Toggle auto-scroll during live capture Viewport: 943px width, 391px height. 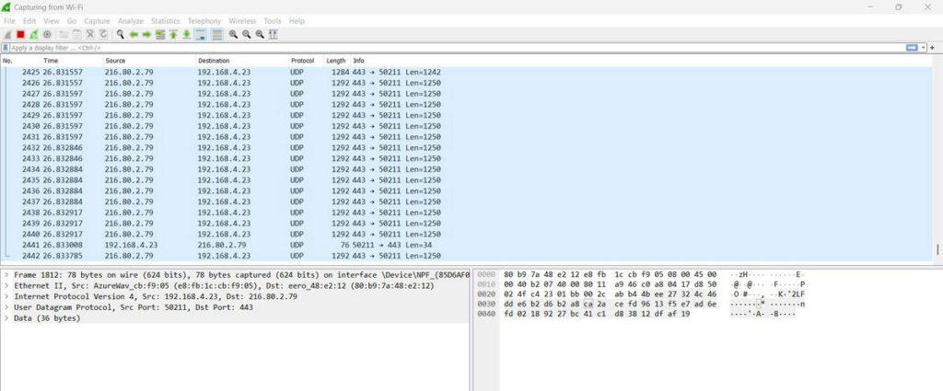[x=201, y=34]
